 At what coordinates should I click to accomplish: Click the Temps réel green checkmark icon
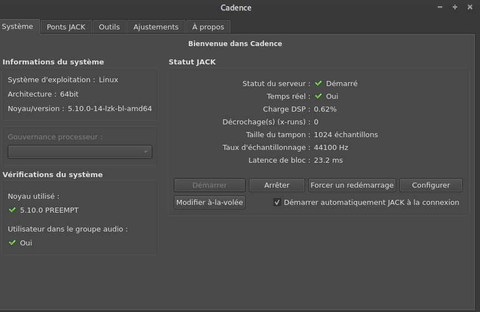tap(318, 97)
